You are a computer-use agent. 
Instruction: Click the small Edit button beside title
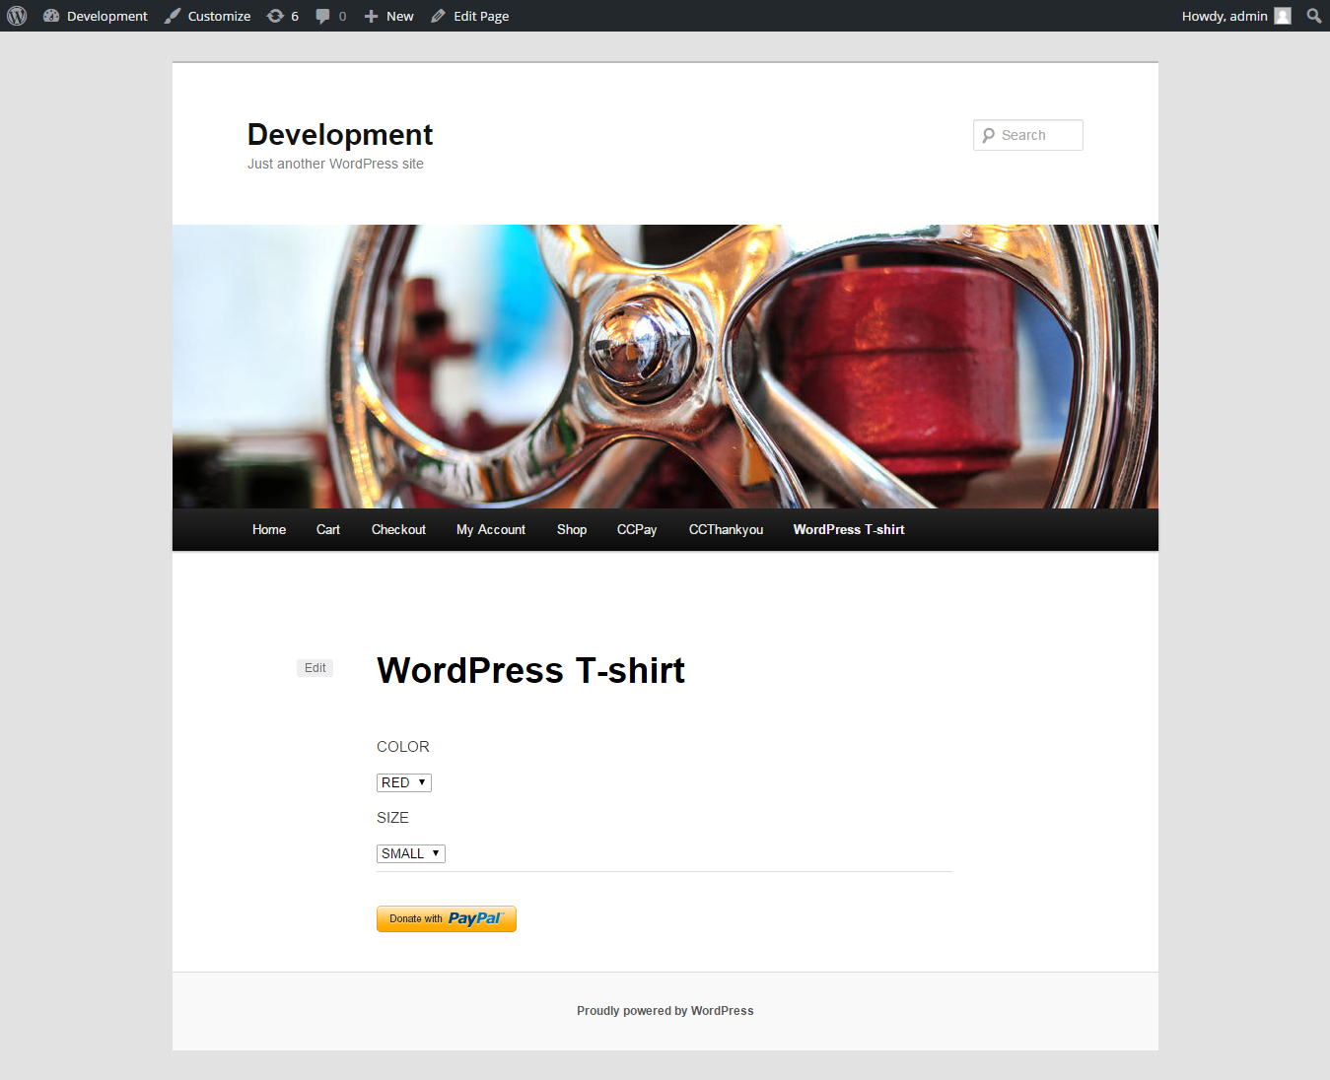[315, 668]
